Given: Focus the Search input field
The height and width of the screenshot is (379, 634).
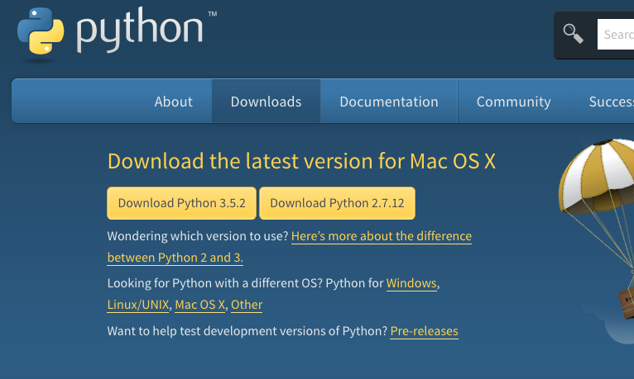Looking at the screenshot, I should coord(616,35).
